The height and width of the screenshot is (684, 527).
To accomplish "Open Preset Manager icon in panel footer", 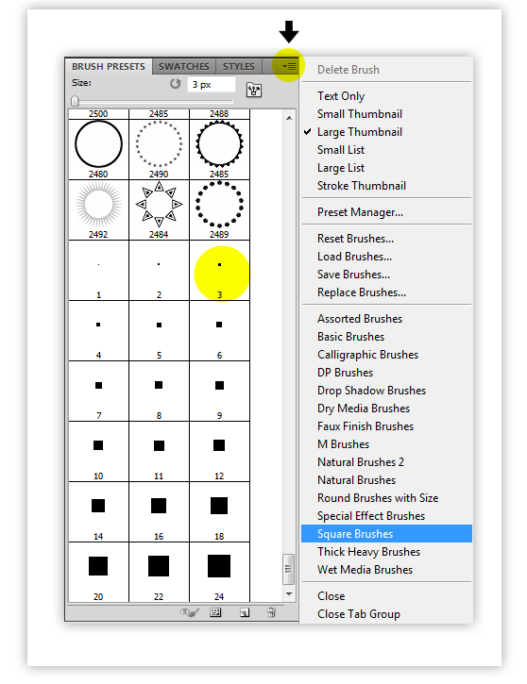I will 215,612.
